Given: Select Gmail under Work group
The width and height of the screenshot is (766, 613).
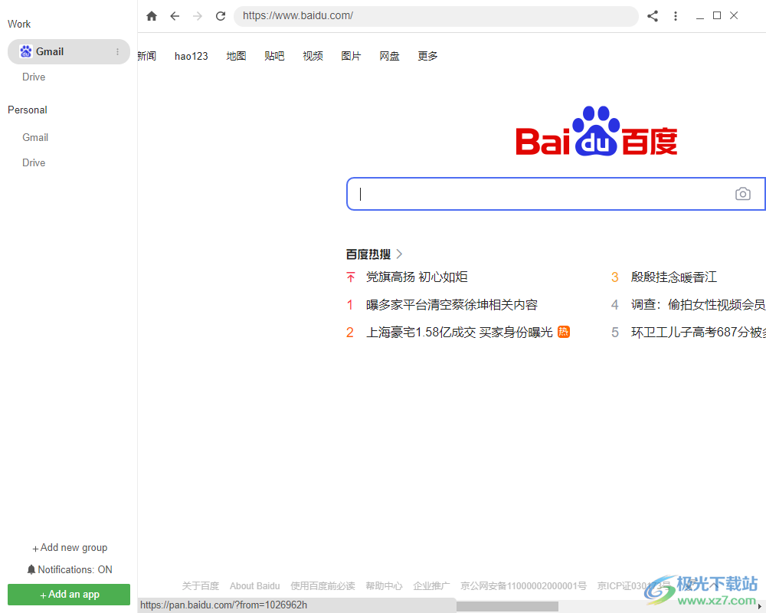Looking at the screenshot, I should (69, 52).
